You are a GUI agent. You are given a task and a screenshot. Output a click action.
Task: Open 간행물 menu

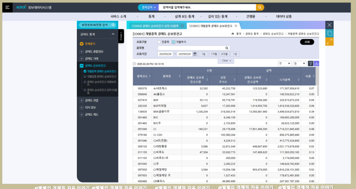pyautogui.click(x=251, y=17)
